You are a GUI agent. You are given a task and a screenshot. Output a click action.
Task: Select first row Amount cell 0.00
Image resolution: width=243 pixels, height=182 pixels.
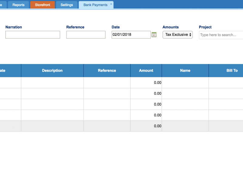(146, 83)
